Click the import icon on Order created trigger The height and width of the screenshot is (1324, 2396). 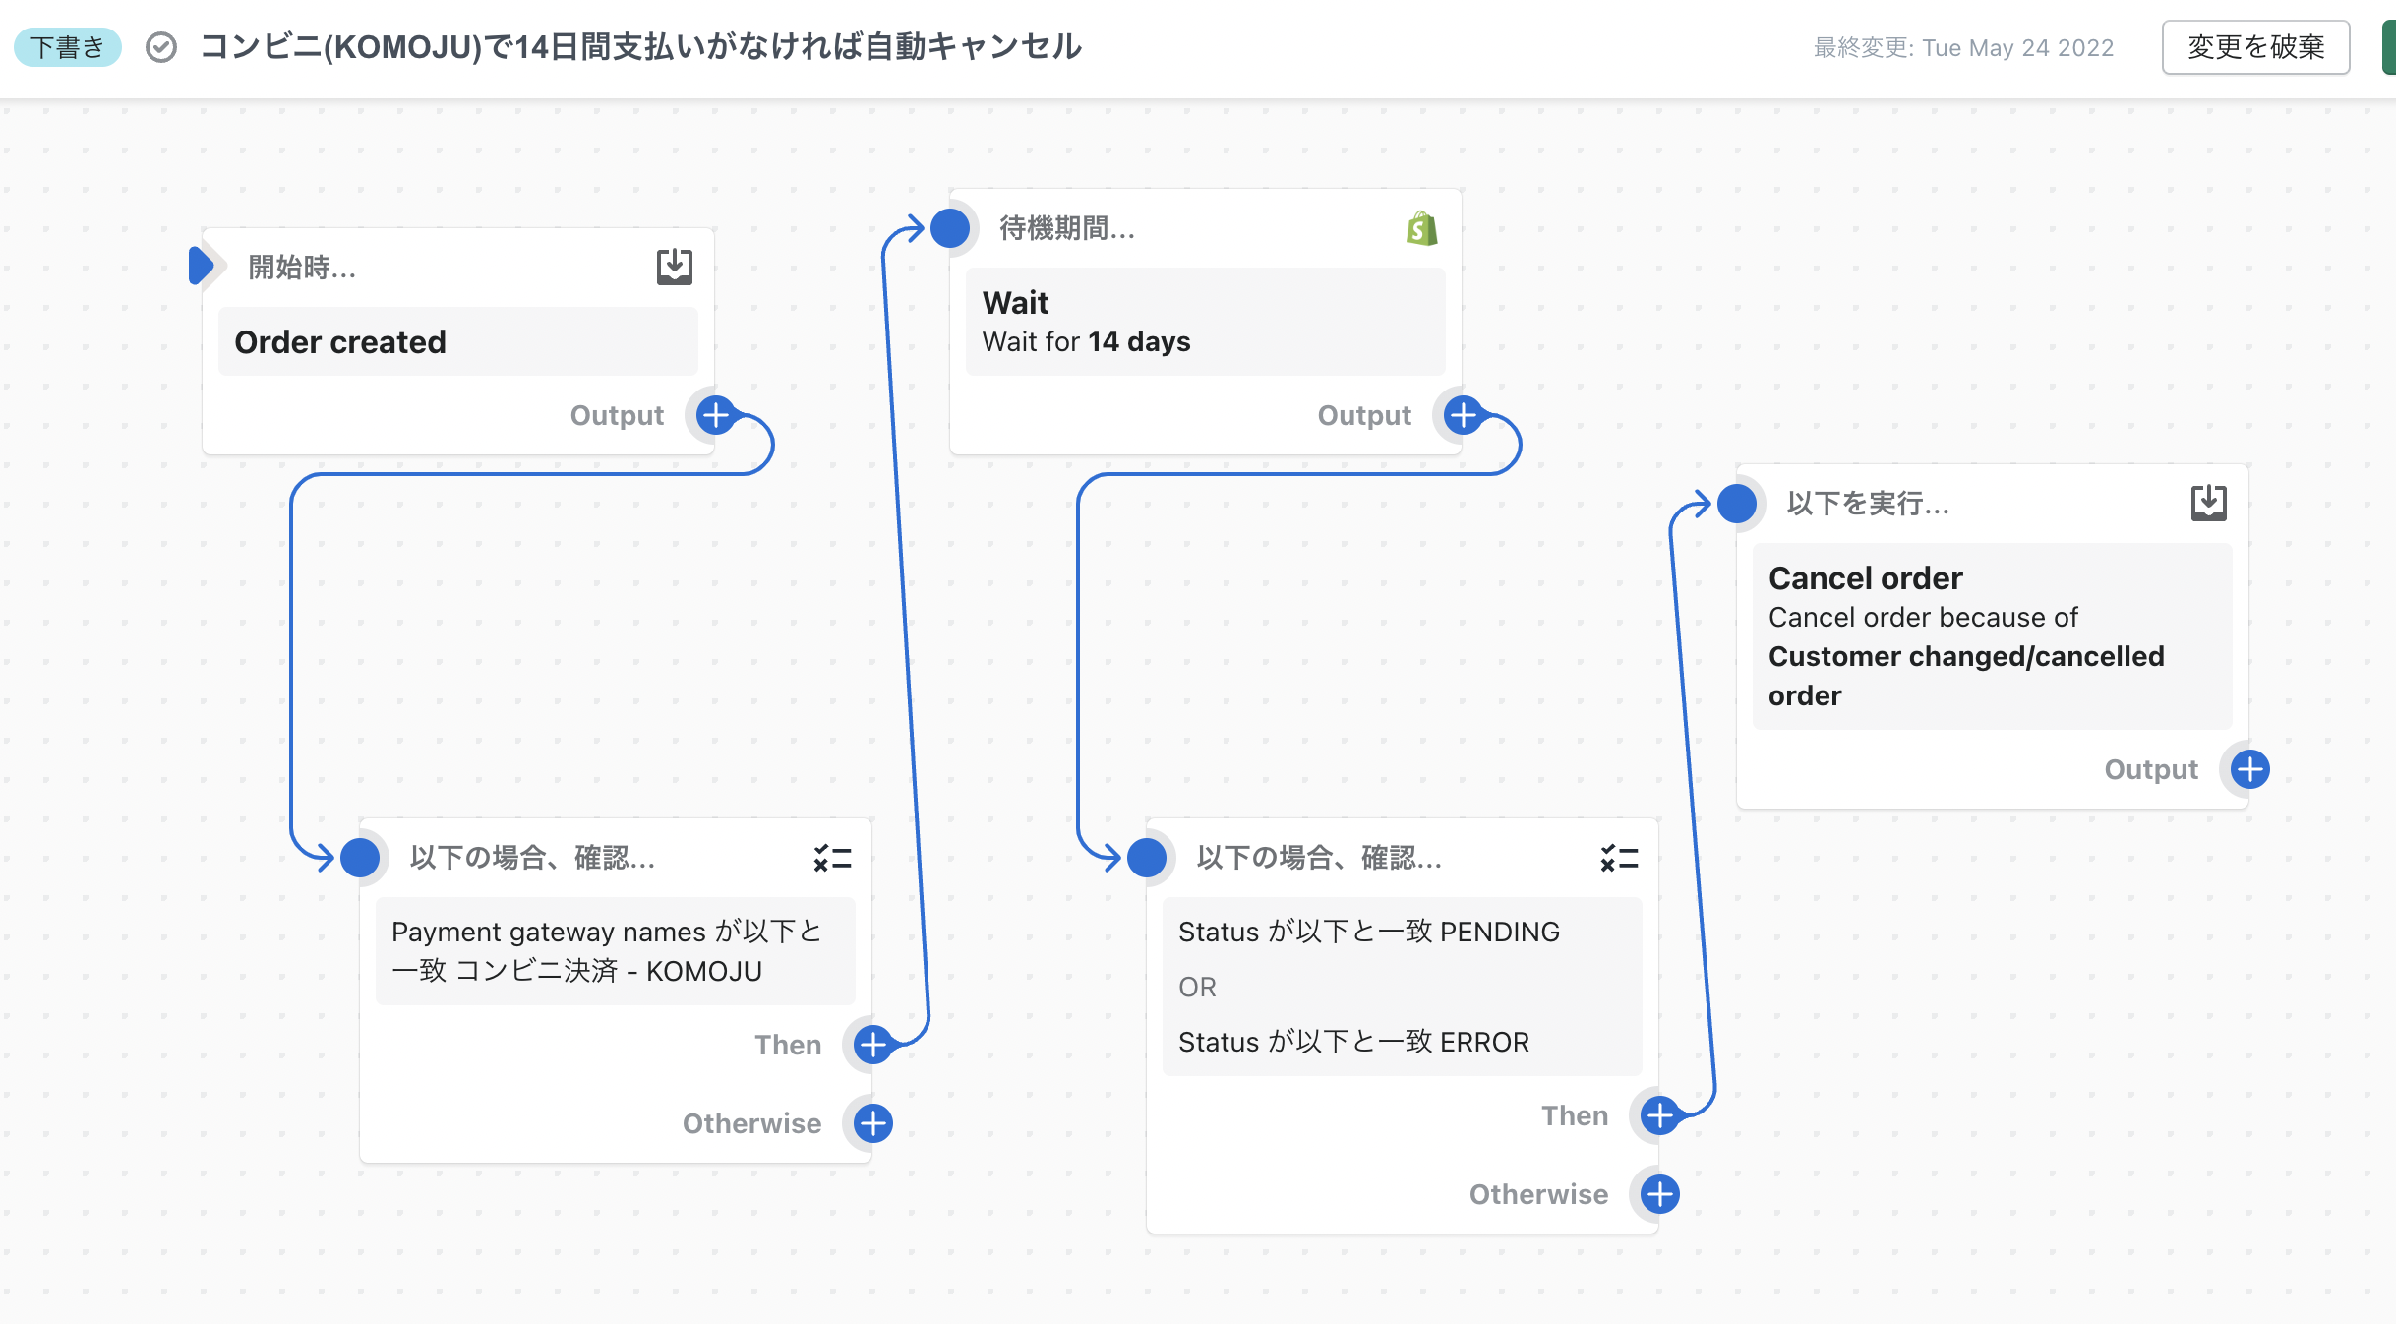coord(675,267)
